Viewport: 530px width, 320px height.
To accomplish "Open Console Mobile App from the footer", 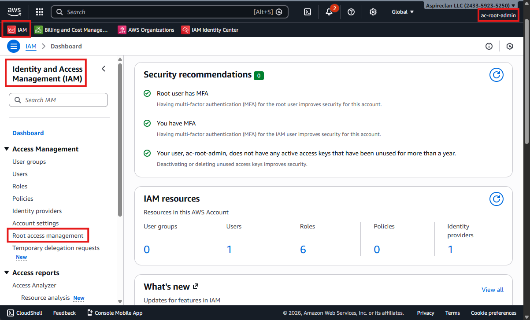I will point(115,313).
